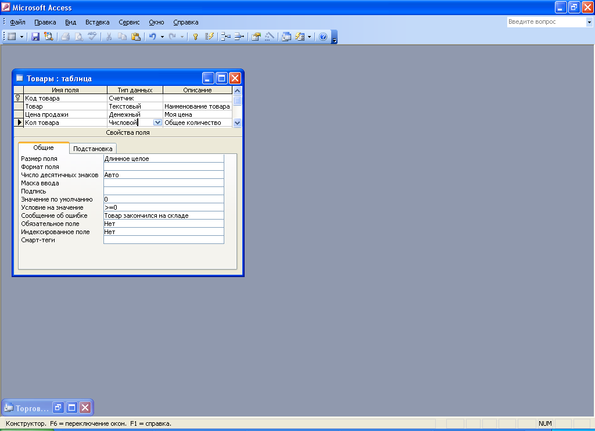Click the Paste clipboard icon
The height and width of the screenshot is (431, 595).
[136, 37]
